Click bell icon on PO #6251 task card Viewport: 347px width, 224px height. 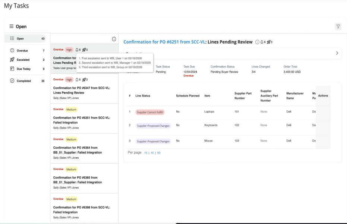77,50
